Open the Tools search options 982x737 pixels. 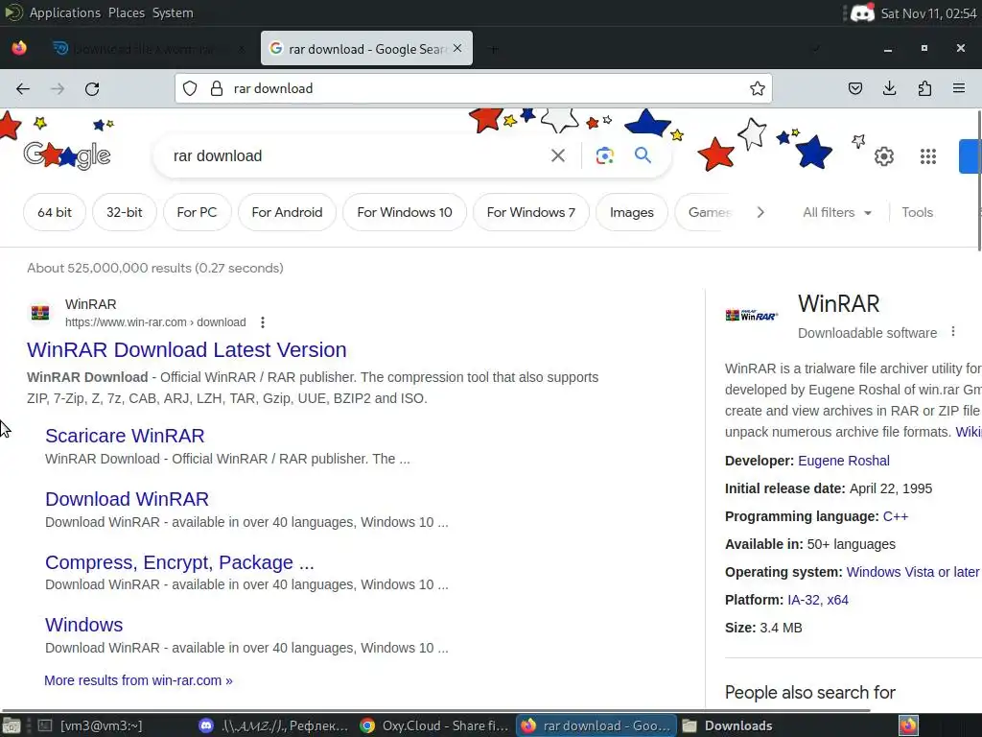pos(917,212)
